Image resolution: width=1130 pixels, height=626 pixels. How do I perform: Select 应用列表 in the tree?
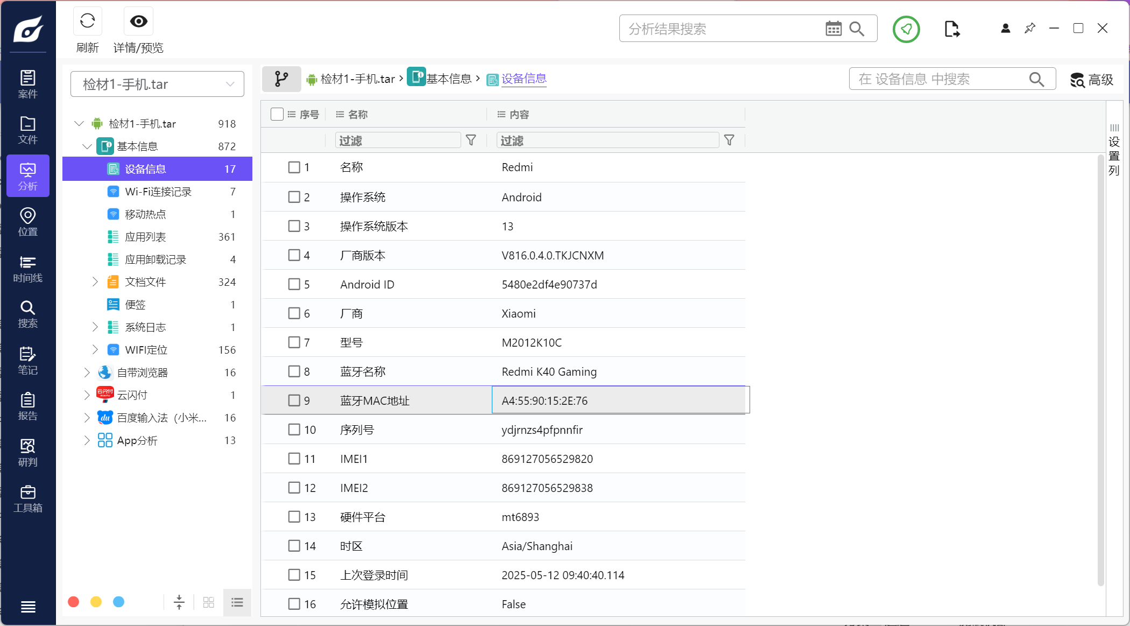[x=145, y=237]
